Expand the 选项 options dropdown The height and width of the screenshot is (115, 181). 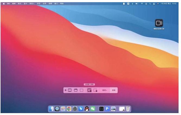coord(104,90)
